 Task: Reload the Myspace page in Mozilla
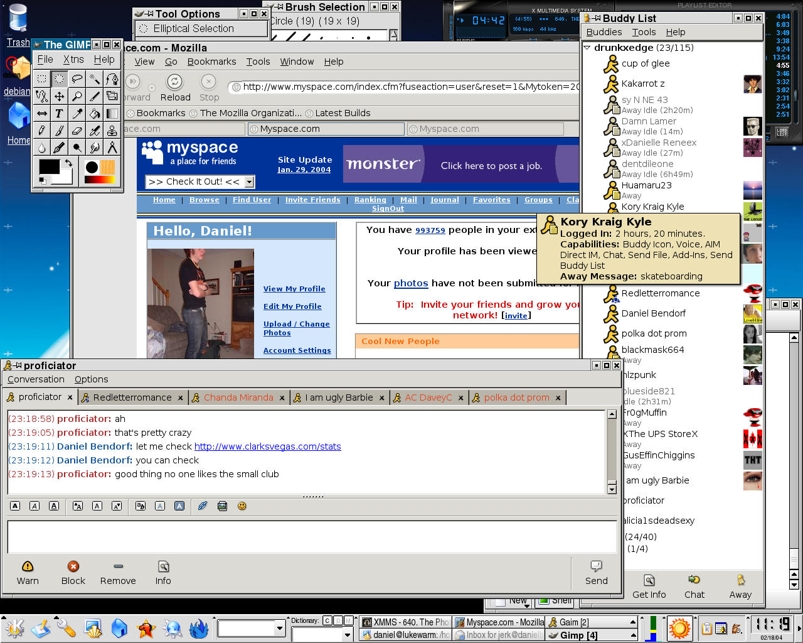(175, 88)
